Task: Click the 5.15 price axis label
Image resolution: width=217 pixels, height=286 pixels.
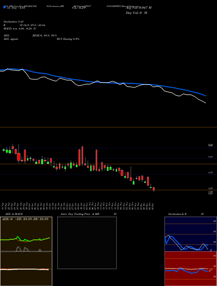Action: pos(210,157)
